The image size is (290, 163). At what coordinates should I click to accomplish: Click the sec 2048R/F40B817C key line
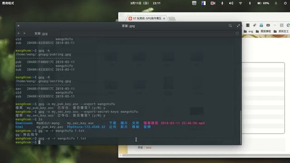coord(45,89)
